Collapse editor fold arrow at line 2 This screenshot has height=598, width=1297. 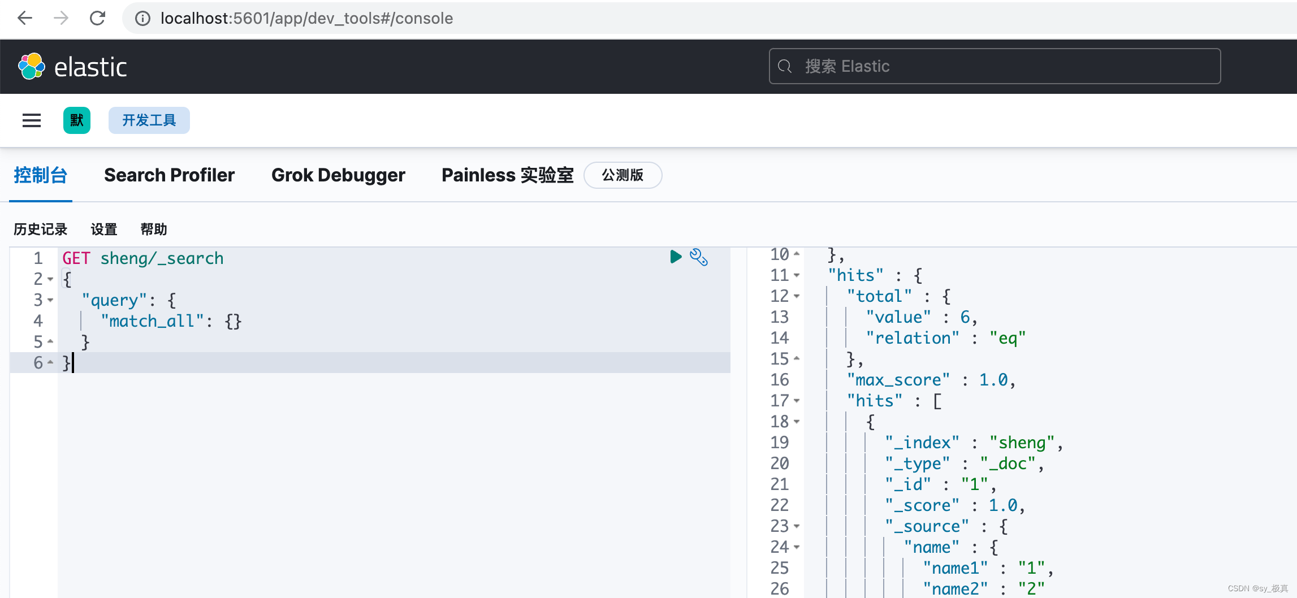pos(50,279)
